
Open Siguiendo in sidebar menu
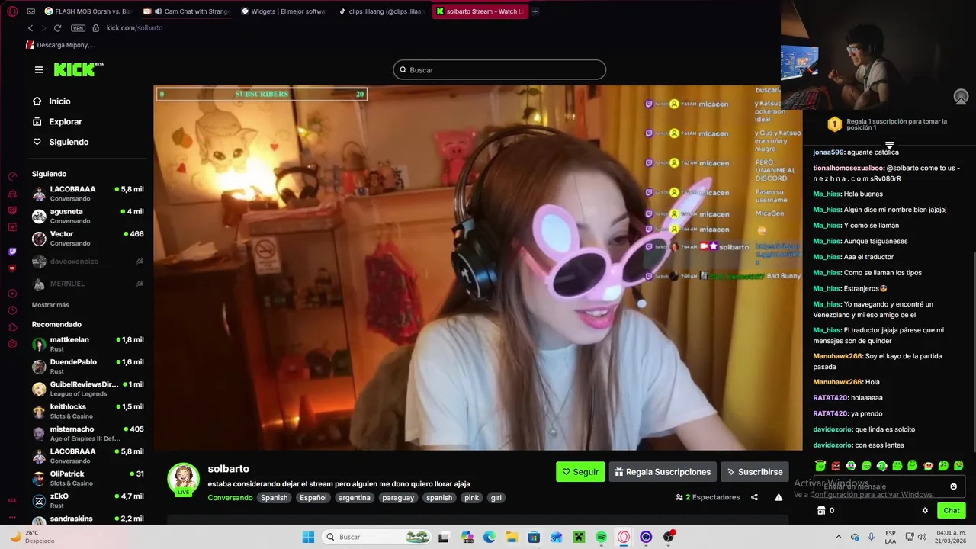pos(60,142)
